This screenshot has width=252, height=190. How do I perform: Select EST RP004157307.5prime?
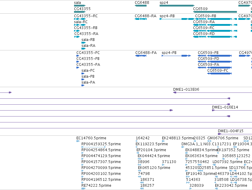(82, 165)
